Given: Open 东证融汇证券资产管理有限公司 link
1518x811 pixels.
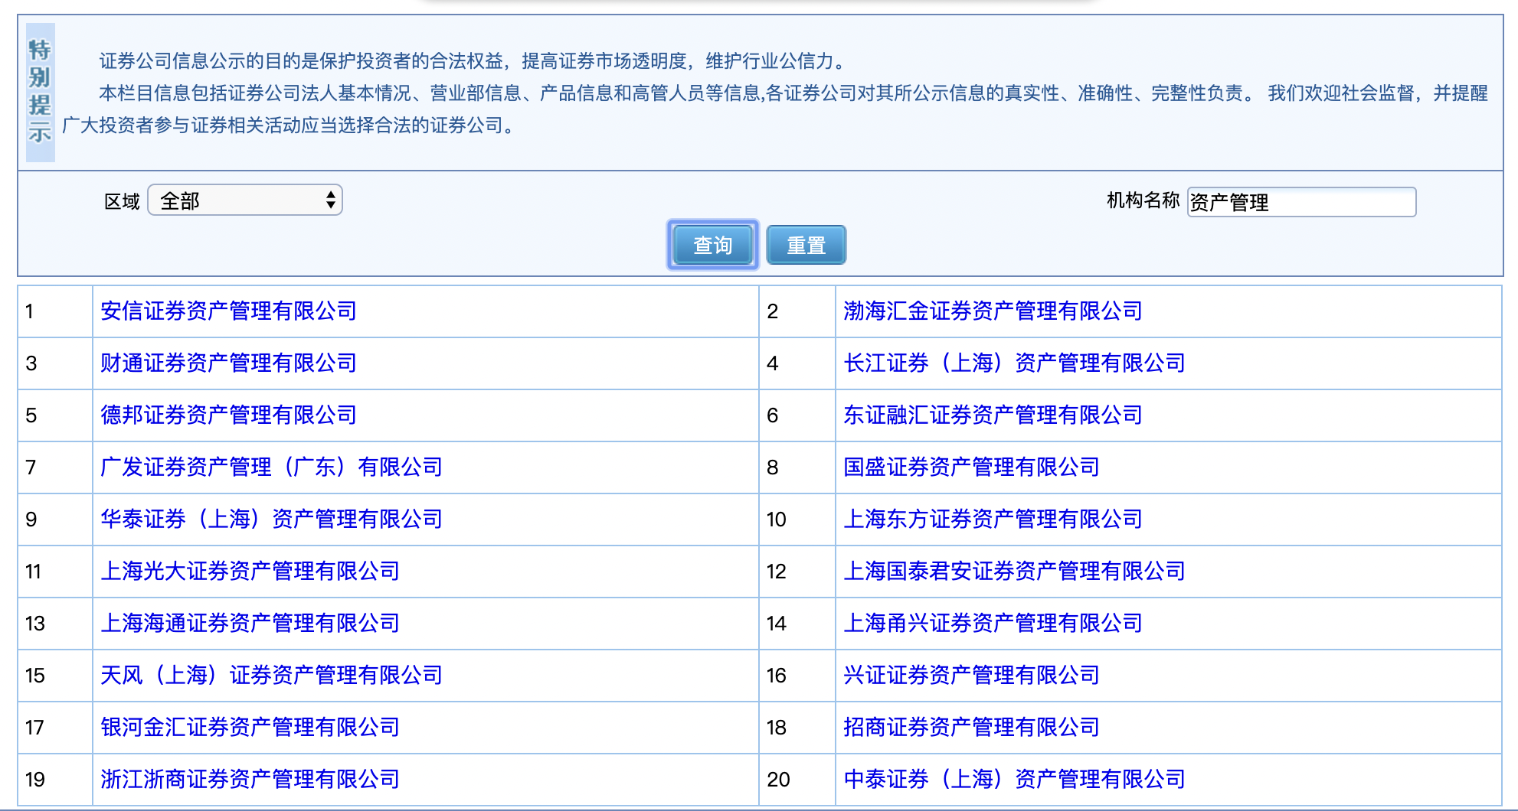Looking at the screenshot, I should click(993, 415).
